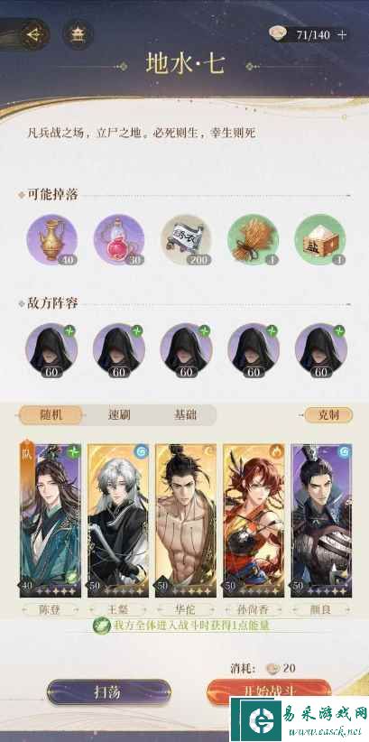Tap the wheat bundle drop item
The height and width of the screenshot is (742, 369).
(x=254, y=240)
